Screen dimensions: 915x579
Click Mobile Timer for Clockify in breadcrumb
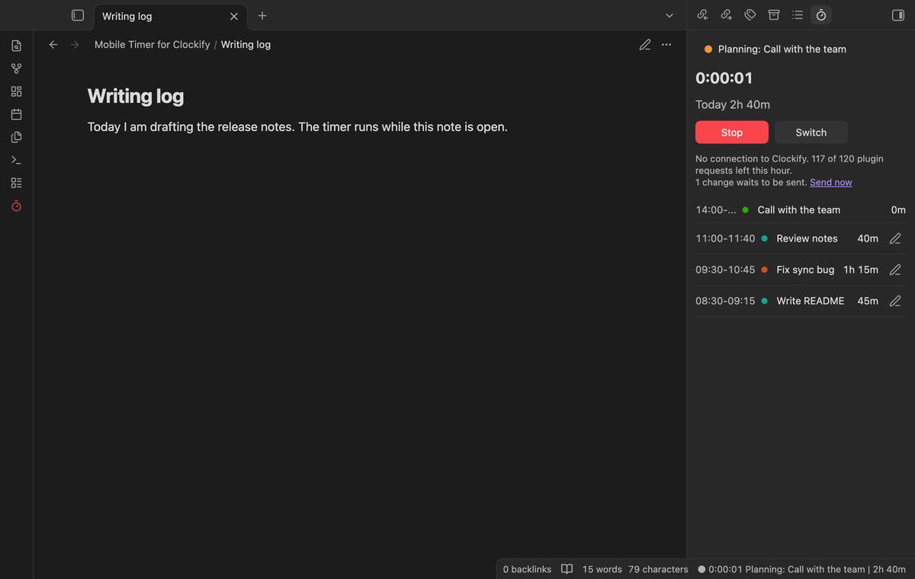click(152, 44)
